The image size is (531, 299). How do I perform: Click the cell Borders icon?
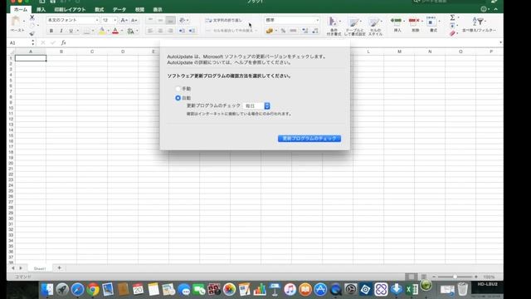pyautogui.click(x=86, y=31)
